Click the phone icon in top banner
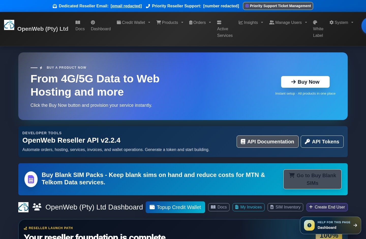Screen dimensions: 366x239 (x=148, y=6)
